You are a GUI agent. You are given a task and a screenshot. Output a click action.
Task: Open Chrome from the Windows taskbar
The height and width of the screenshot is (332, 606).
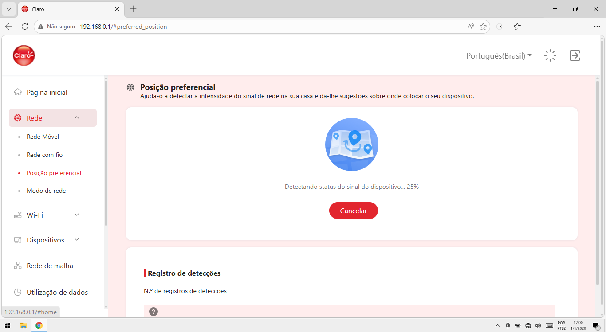[x=39, y=325]
